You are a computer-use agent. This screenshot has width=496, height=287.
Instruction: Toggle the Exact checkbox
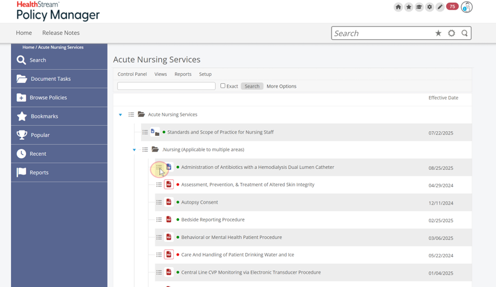pos(223,86)
